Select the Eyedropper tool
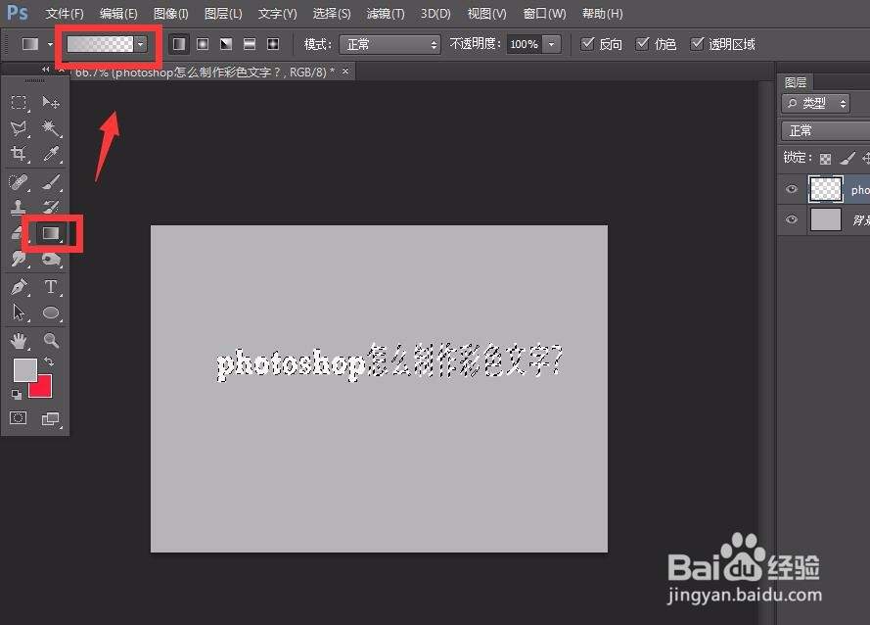The width and height of the screenshot is (870, 625). 51,154
